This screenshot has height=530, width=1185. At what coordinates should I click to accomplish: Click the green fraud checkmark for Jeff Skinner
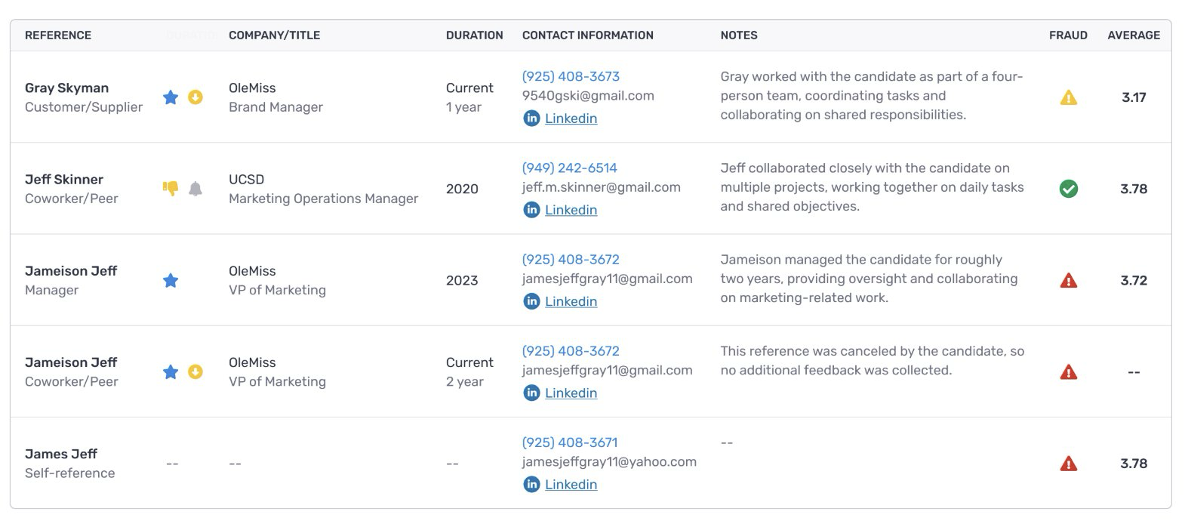coord(1068,189)
